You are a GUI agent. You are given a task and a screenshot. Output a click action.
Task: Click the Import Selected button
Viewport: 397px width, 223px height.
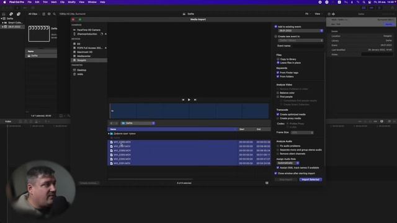pos(310,180)
